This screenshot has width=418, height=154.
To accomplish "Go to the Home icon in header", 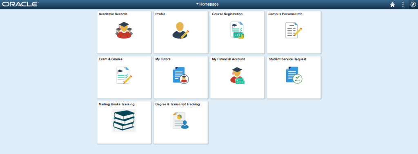I will pyautogui.click(x=392, y=4).
